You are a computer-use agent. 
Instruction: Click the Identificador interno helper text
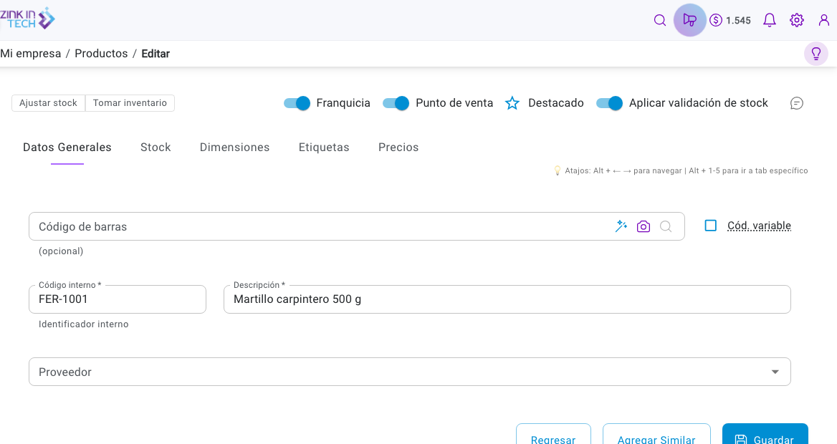83,324
